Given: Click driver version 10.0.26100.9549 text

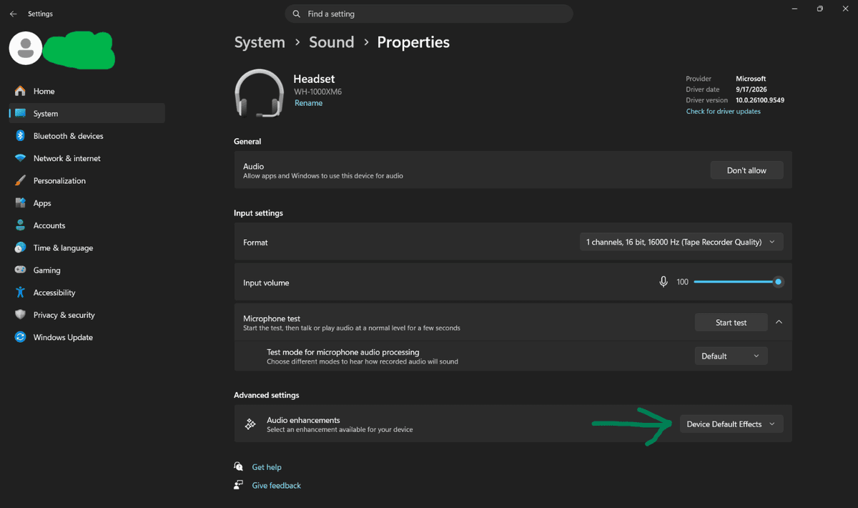Looking at the screenshot, I should 760,100.
